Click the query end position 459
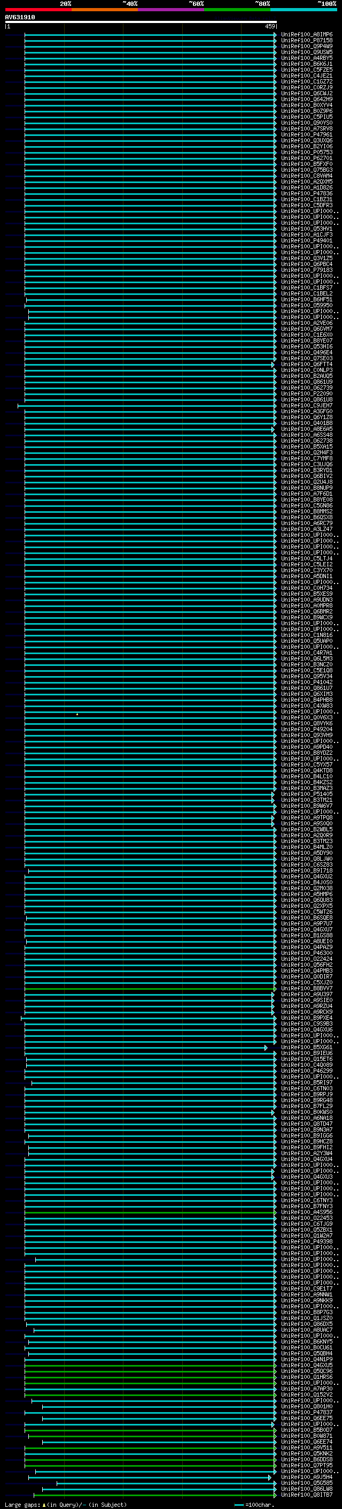The width and height of the screenshot is (342, 1509). (269, 26)
